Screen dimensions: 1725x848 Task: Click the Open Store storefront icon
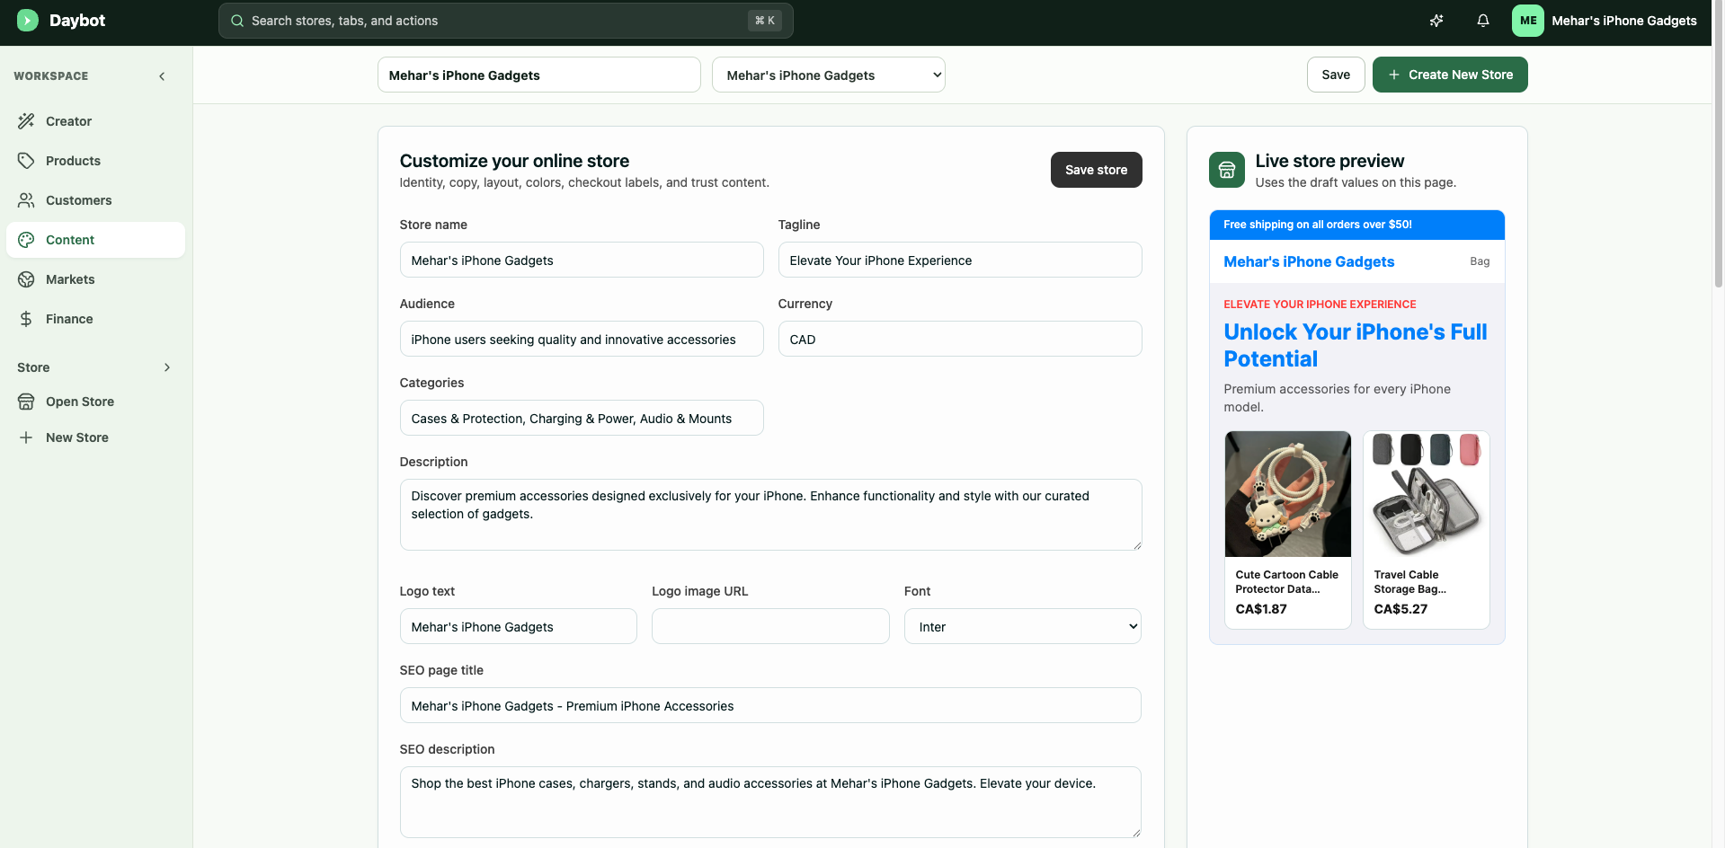pyautogui.click(x=26, y=402)
